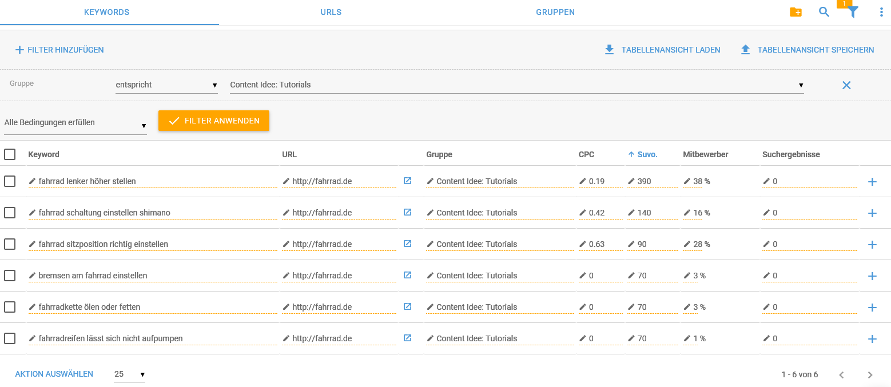Open external link for 'fahrradkette ölen oder fetten'

coord(407,306)
